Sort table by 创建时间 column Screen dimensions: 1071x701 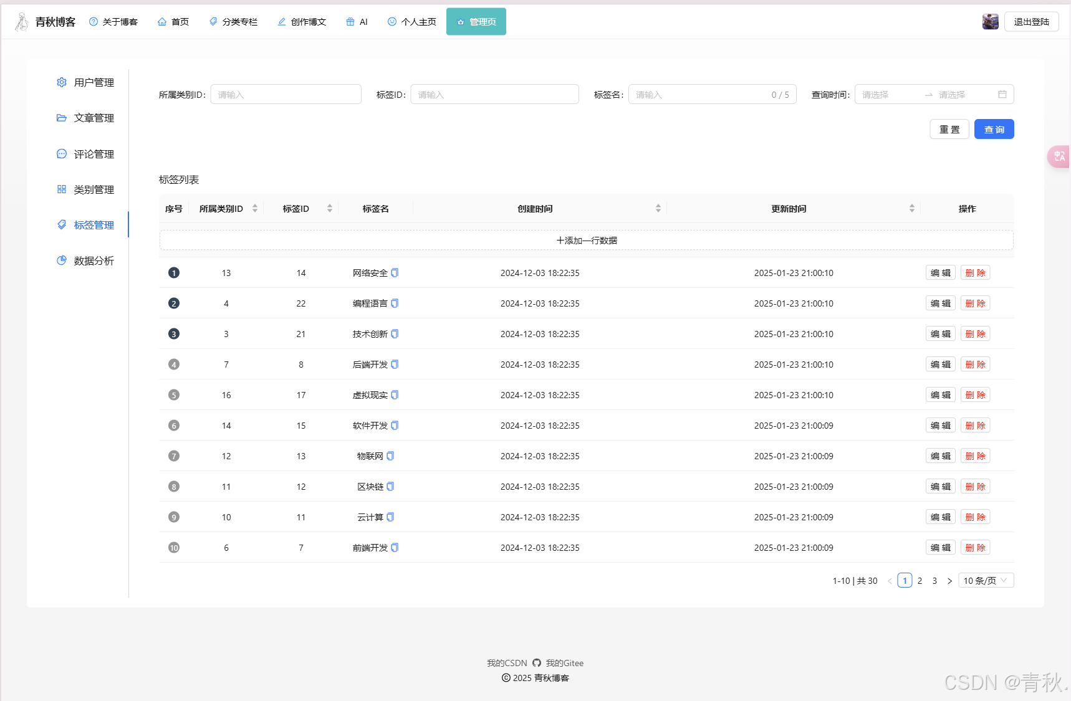pyautogui.click(x=658, y=209)
